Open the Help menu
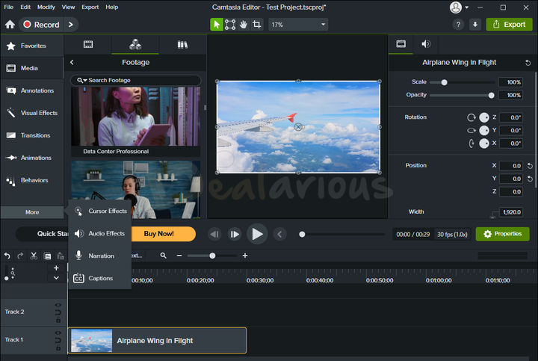This screenshot has width=538, height=361. [111, 7]
